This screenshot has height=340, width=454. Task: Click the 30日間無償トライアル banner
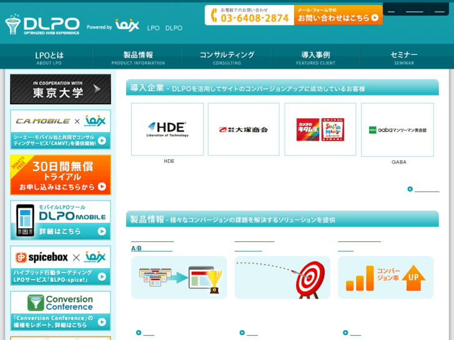[61, 175]
